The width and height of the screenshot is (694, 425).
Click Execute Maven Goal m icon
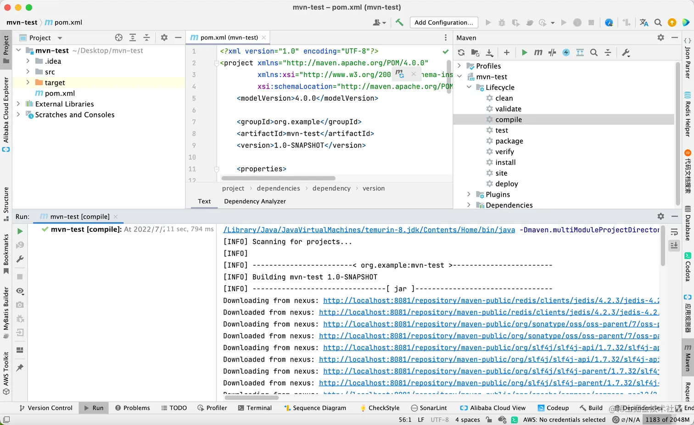point(538,53)
